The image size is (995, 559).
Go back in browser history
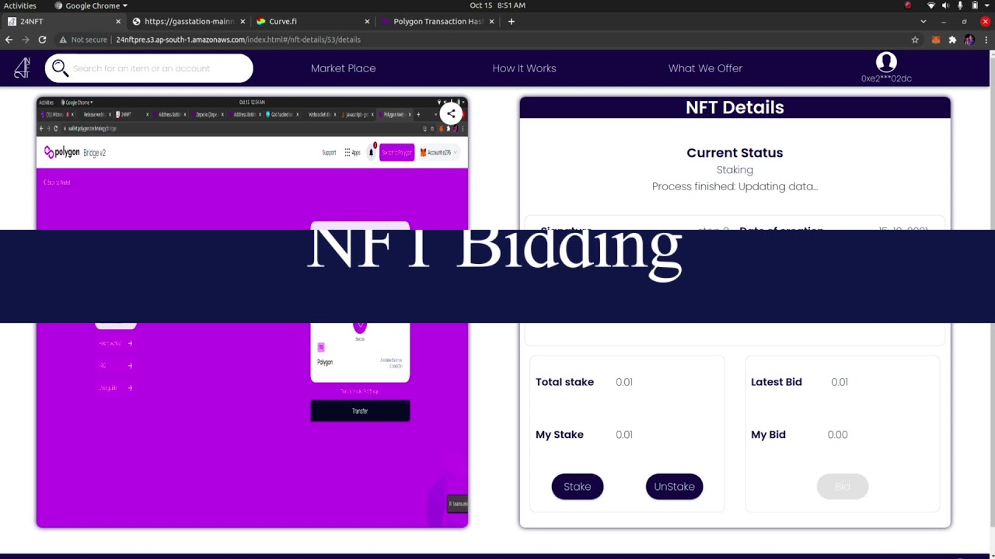coord(9,40)
